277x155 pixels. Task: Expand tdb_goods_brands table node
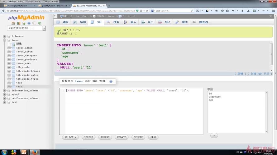(x=9, y=71)
